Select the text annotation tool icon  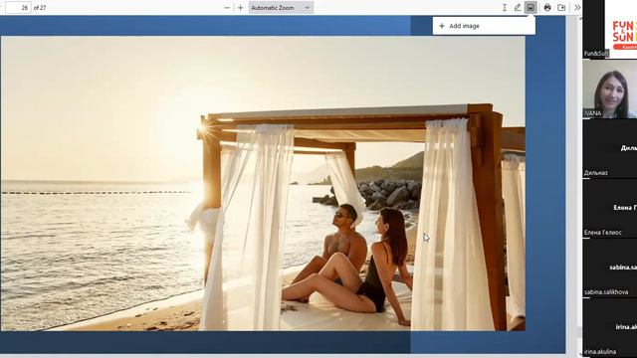tap(505, 8)
